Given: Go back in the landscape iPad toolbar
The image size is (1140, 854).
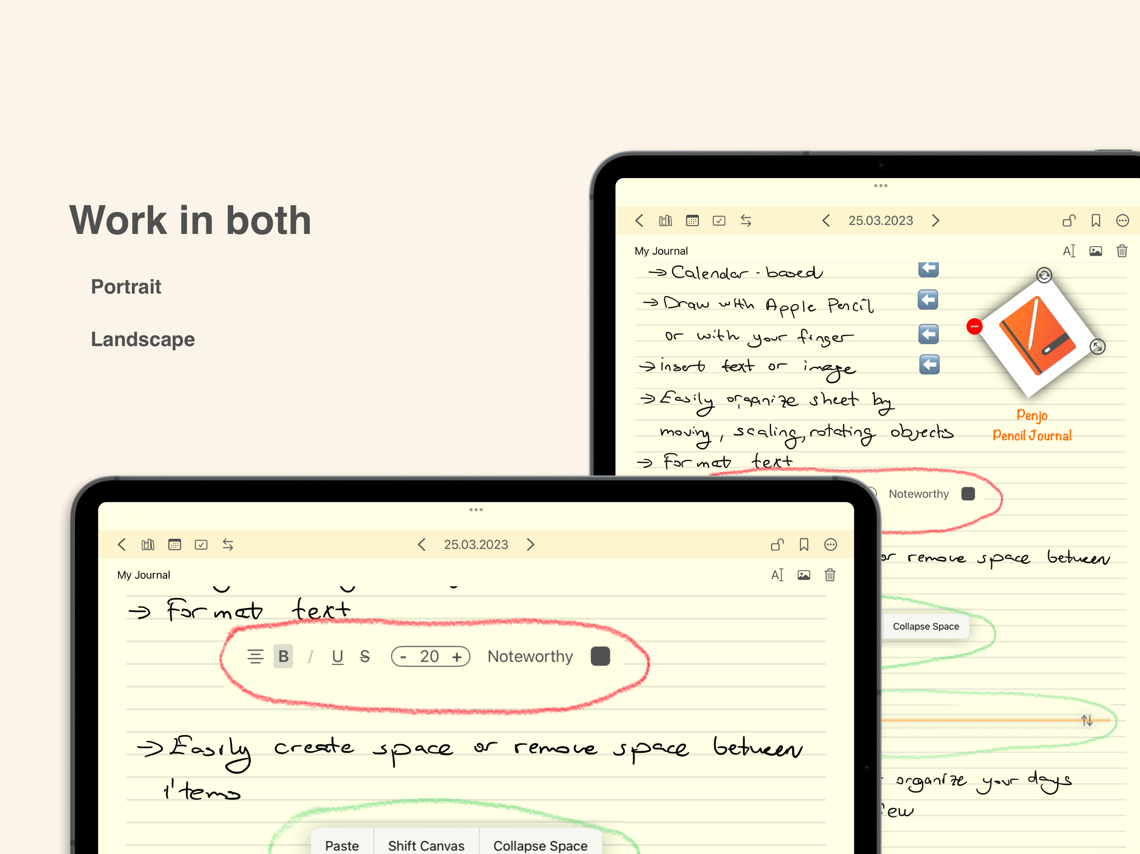Looking at the screenshot, I should click(x=122, y=545).
